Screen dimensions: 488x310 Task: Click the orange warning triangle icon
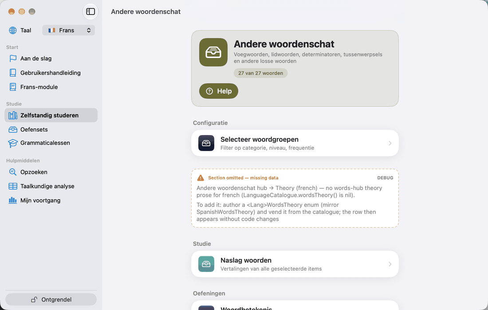pos(201,178)
